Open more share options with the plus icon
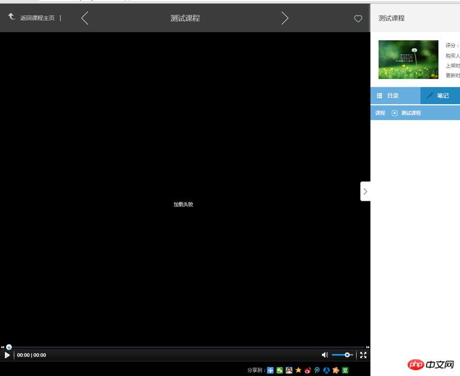This screenshot has height=376, width=460. (270, 370)
